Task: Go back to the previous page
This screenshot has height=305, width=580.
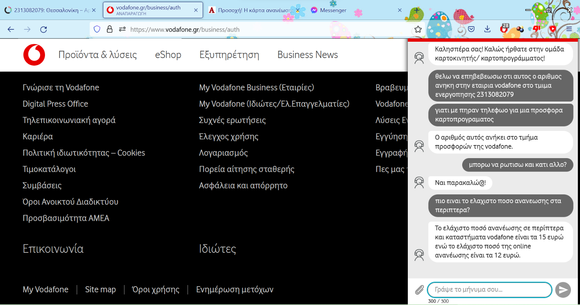Action: (x=11, y=29)
